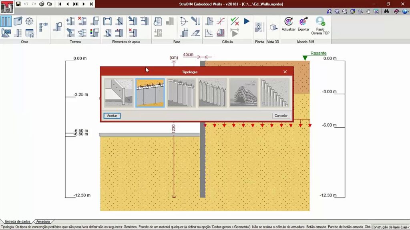This screenshot has height=230, width=410.
Task: Close the Tipologia dialog
Action: click(285, 72)
